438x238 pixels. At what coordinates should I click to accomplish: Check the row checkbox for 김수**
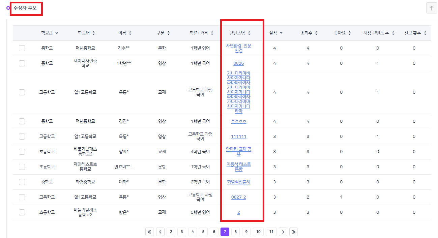click(x=22, y=48)
